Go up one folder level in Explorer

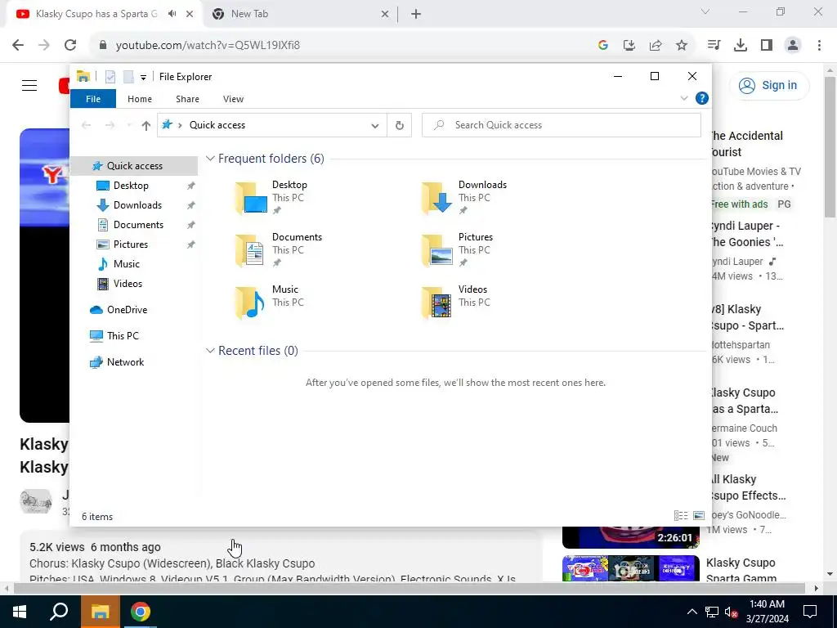[145, 125]
